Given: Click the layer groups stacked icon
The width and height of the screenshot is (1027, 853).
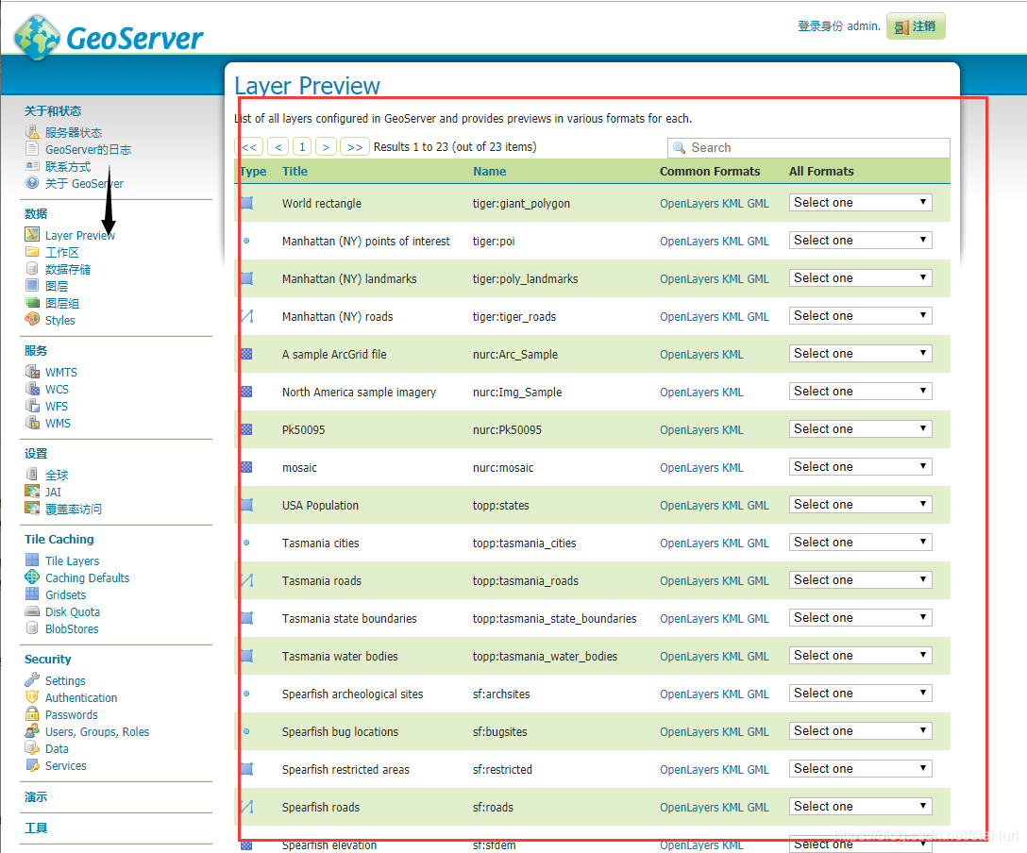Looking at the screenshot, I should (x=32, y=302).
